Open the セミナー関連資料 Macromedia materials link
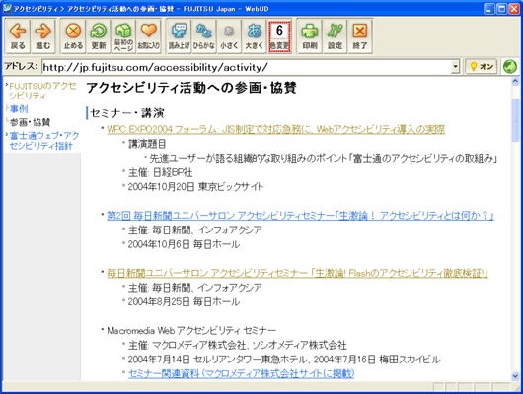The width and height of the screenshot is (523, 394). click(x=241, y=373)
